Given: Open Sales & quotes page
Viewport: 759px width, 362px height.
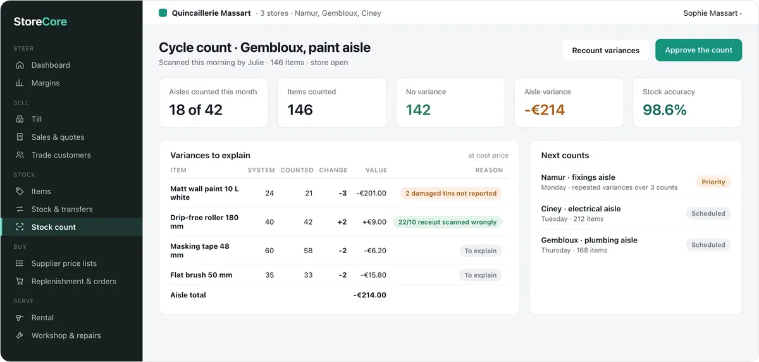Looking at the screenshot, I should pos(71,137).
